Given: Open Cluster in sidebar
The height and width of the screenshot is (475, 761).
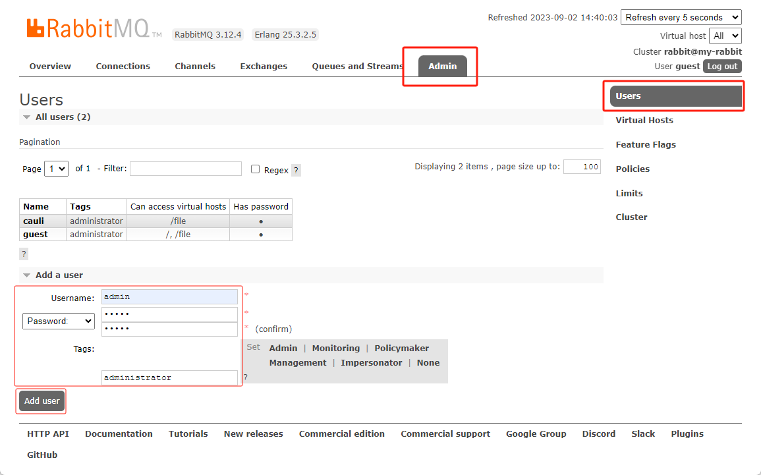Looking at the screenshot, I should tap(631, 217).
